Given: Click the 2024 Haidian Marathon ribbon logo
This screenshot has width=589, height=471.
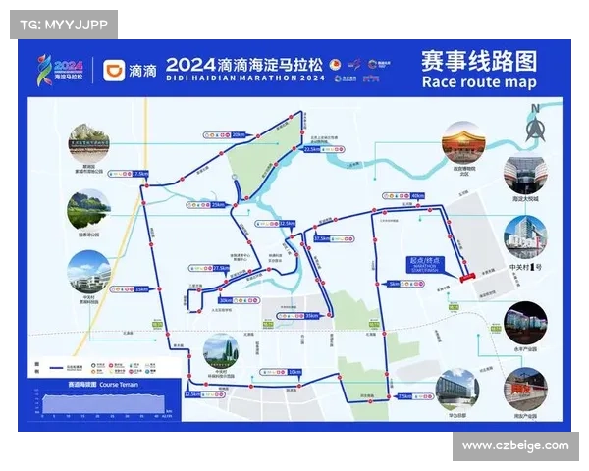Looking at the screenshot, I should coord(59,70).
